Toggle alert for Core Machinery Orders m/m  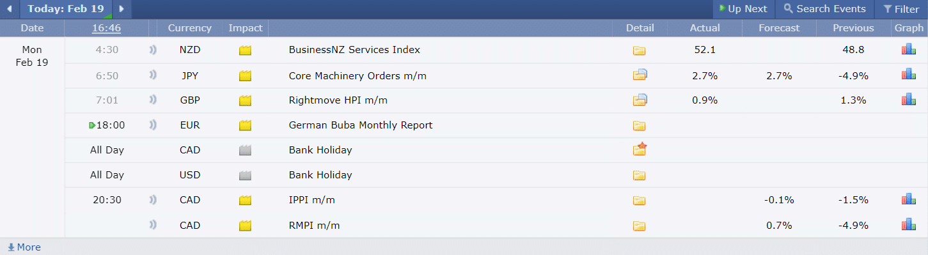153,75
